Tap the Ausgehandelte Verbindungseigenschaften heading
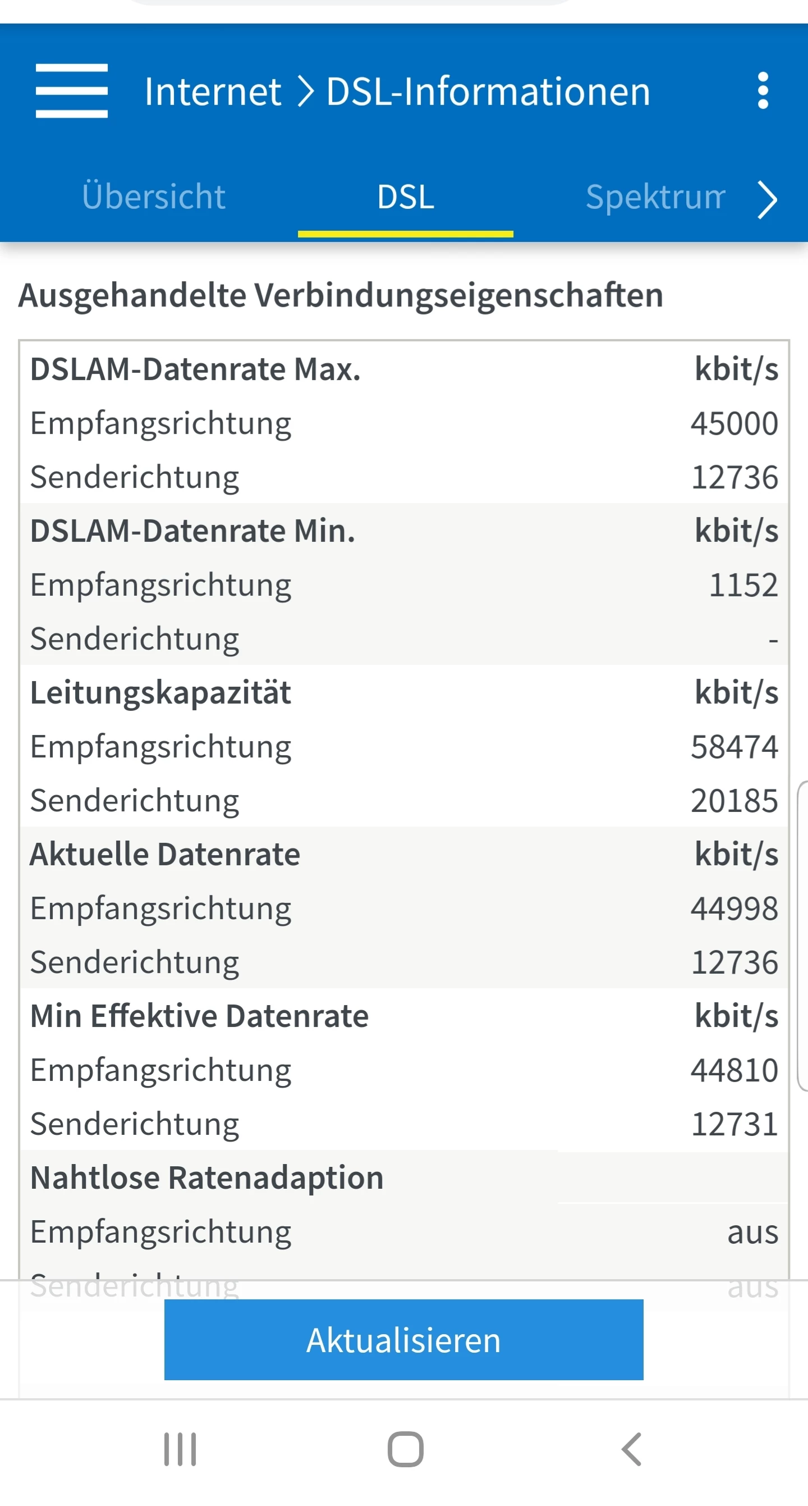 pos(341,295)
